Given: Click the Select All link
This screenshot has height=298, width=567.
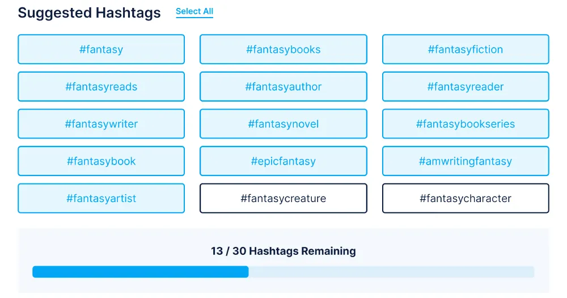Looking at the screenshot, I should [194, 11].
